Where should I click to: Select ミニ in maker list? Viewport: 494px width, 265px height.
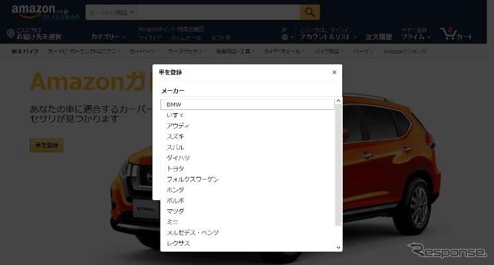tap(247, 222)
